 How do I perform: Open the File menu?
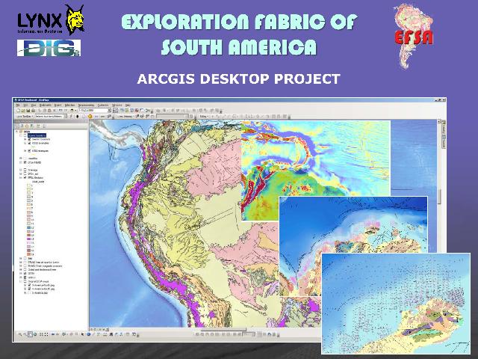[x=18, y=105]
